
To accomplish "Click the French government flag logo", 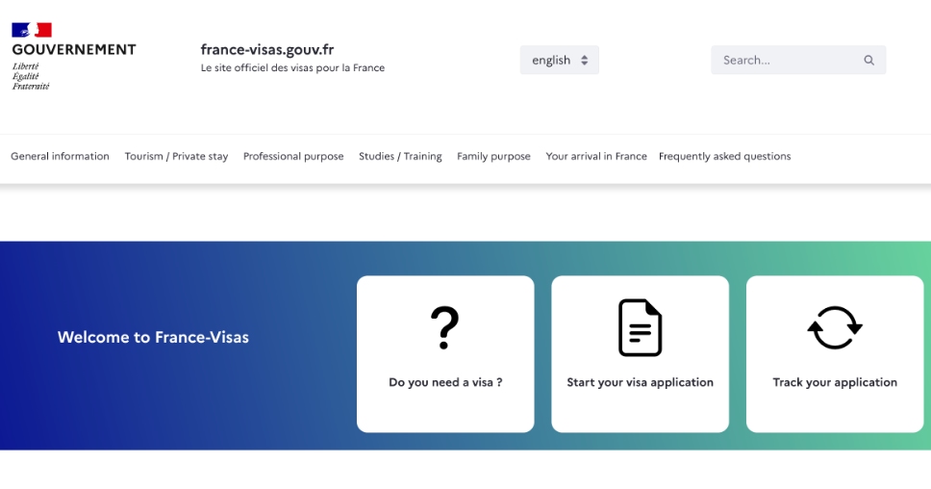I will click(x=32, y=30).
